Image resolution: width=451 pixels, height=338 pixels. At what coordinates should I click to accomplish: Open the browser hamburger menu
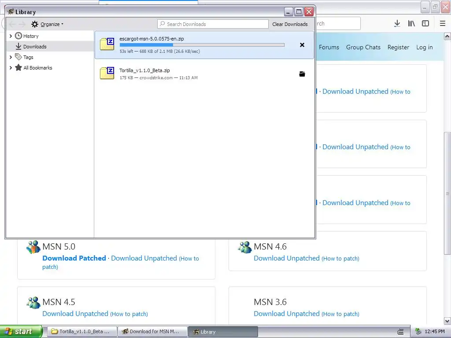pyautogui.click(x=443, y=24)
